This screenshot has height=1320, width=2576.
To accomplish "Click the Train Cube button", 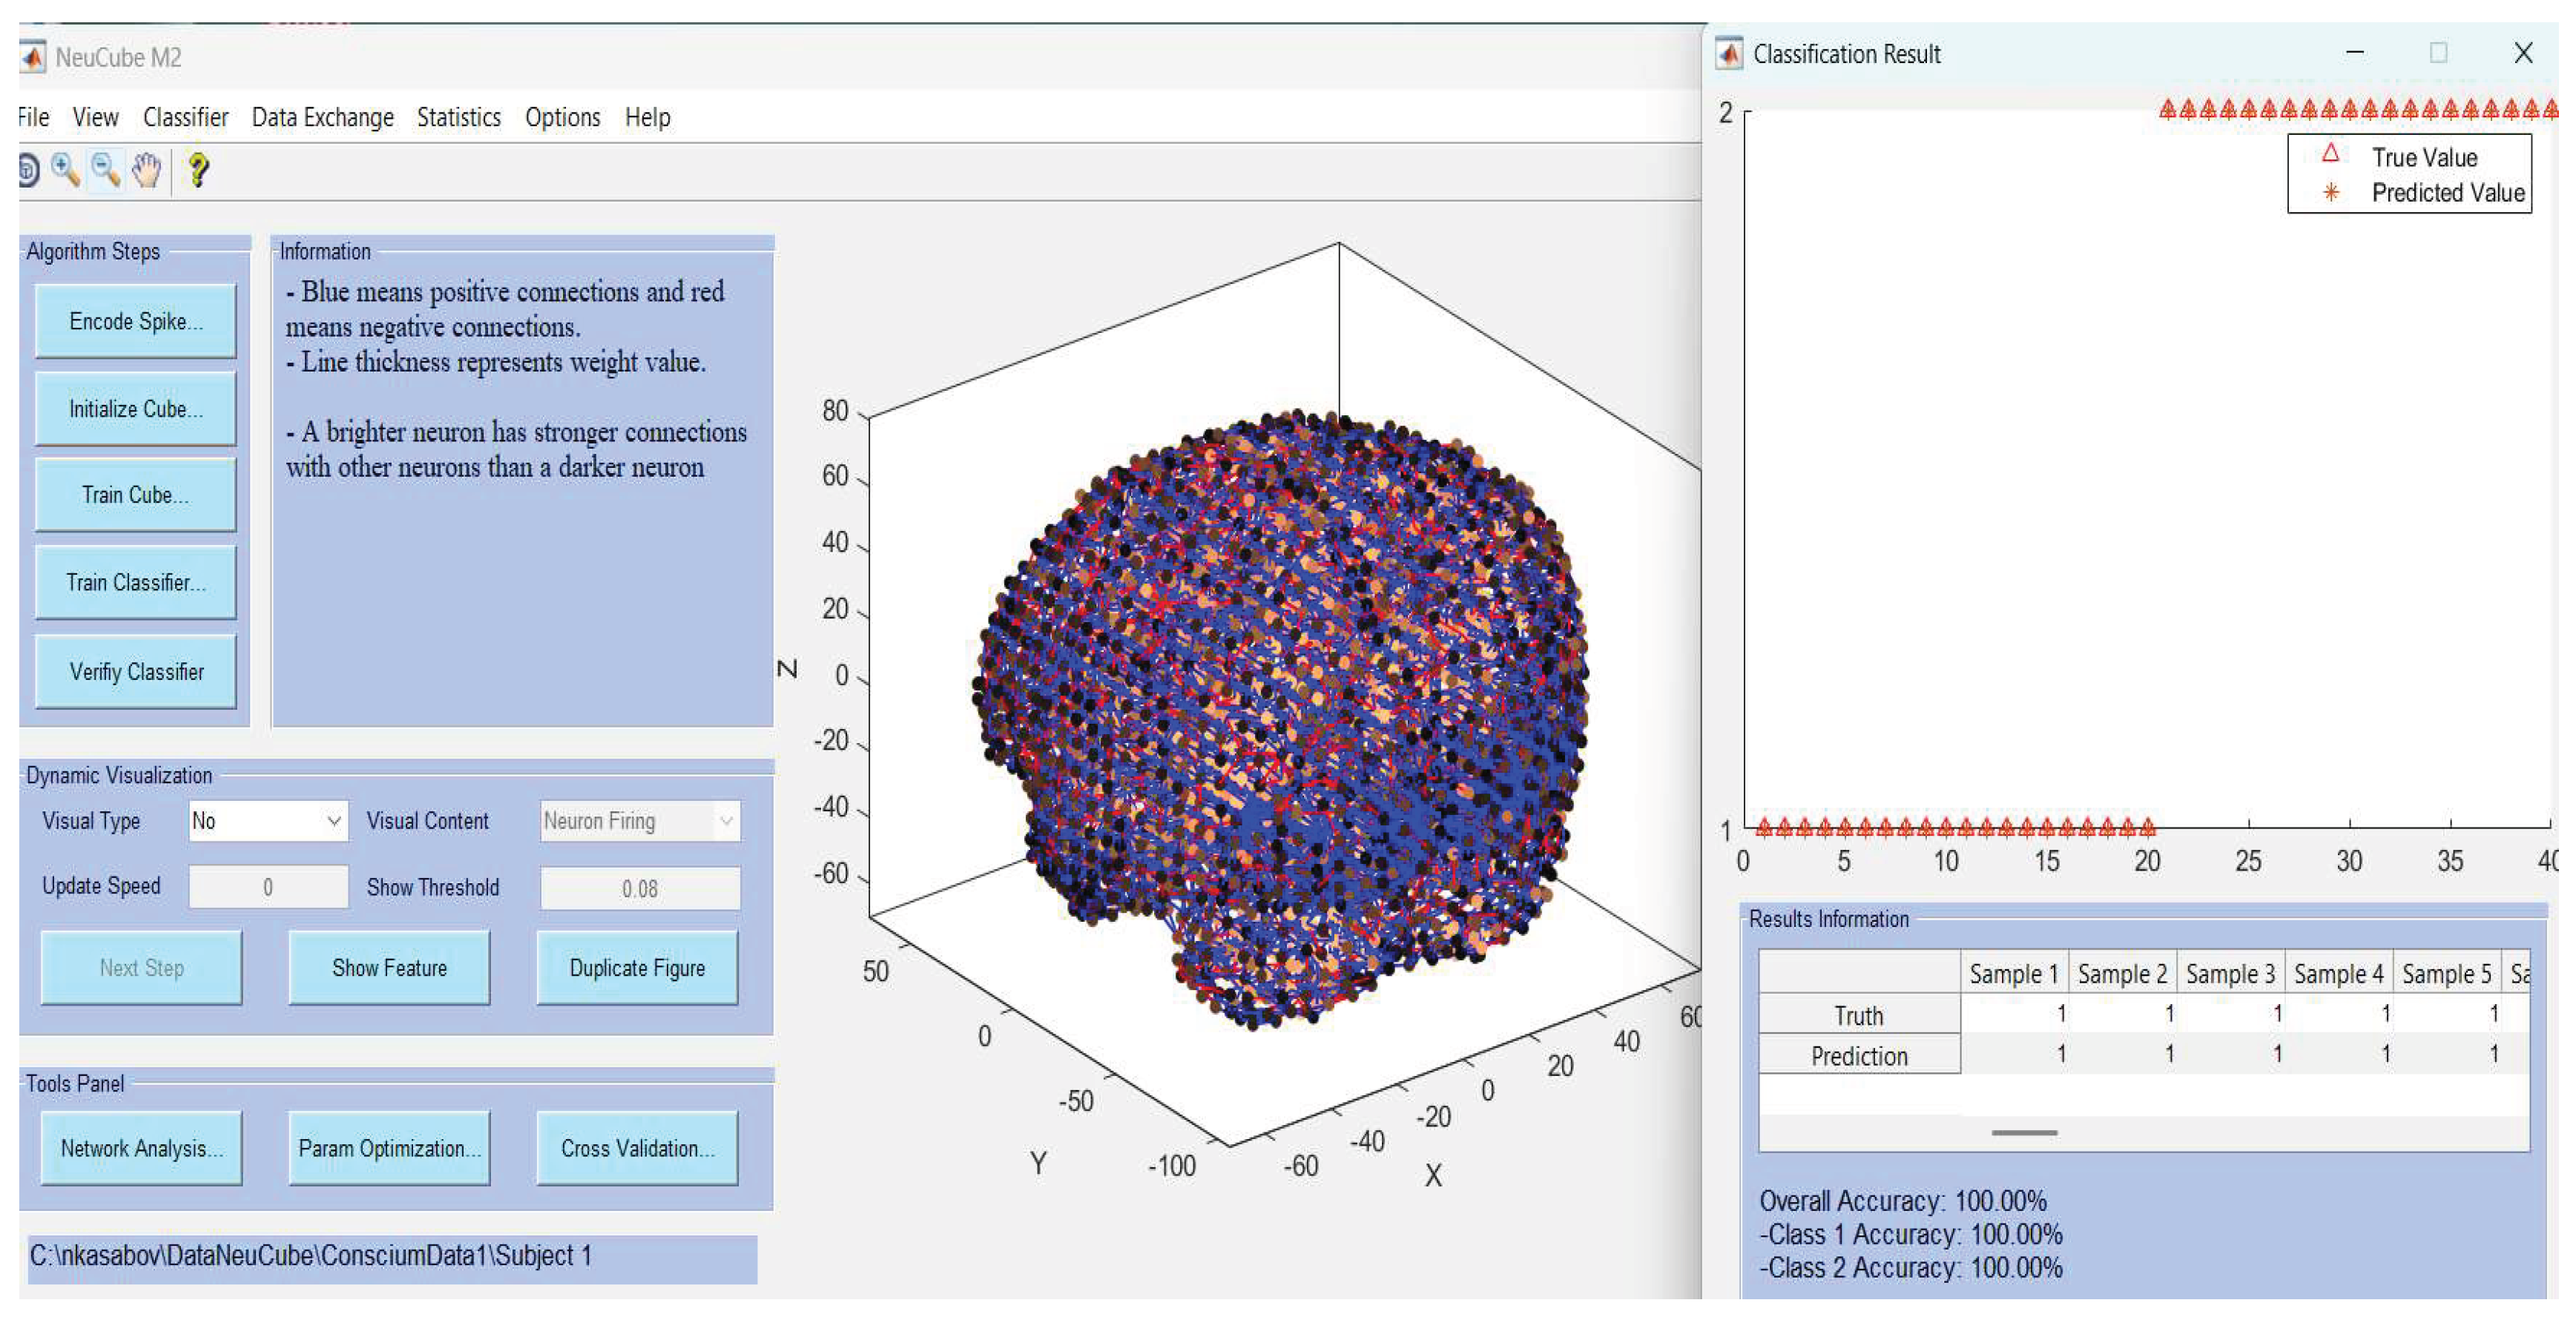I will (x=135, y=495).
